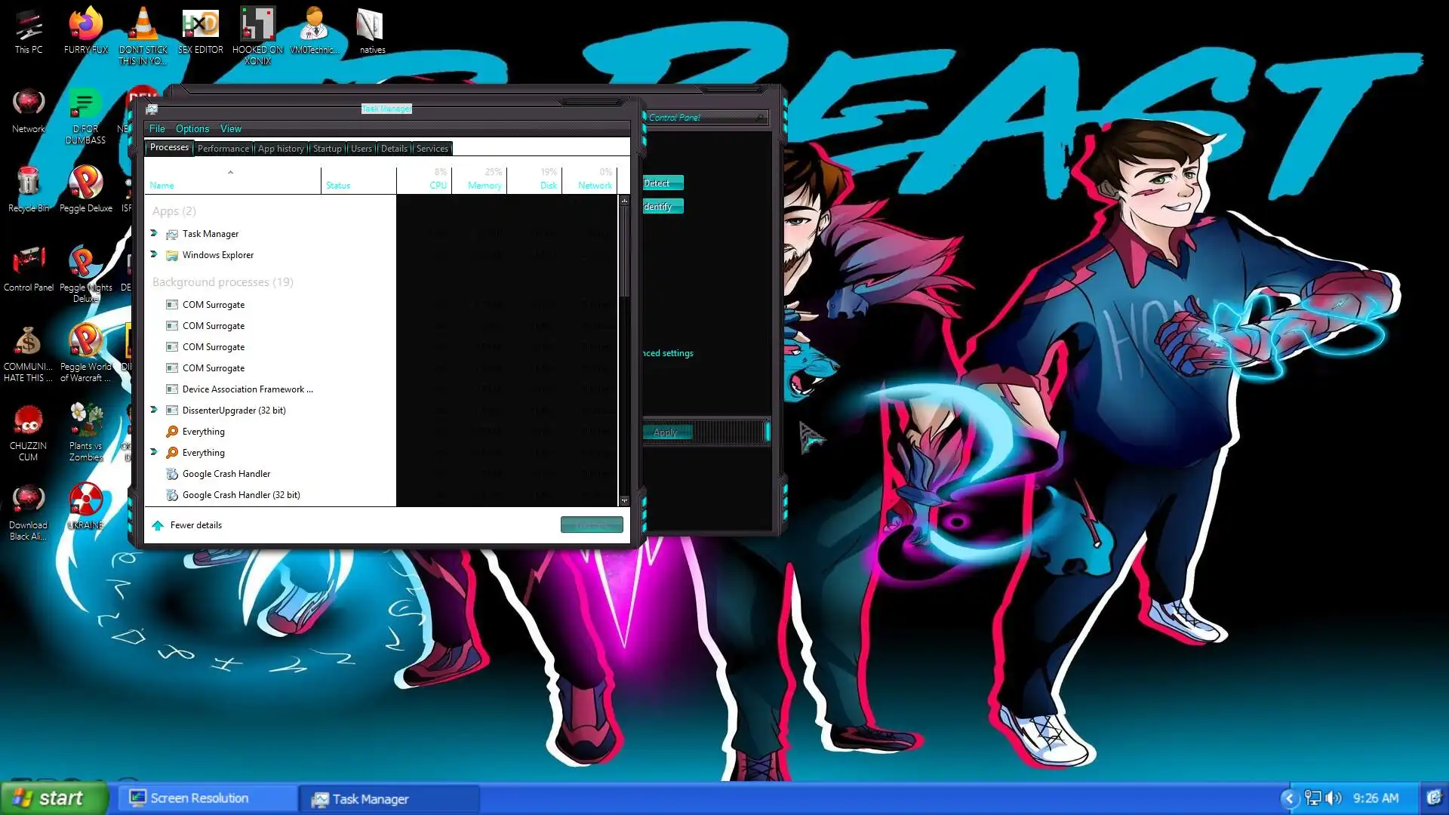This screenshot has width=1449, height=815.
Task: Open the This PC icon
Action: 28,26
